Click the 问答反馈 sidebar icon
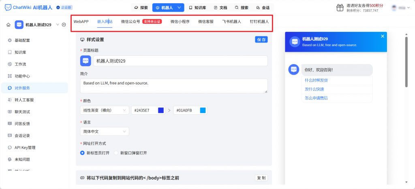 (10, 124)
